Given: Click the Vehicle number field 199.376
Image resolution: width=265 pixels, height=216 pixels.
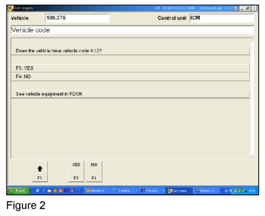Looking at the screenshot, I should coord(77,18).
